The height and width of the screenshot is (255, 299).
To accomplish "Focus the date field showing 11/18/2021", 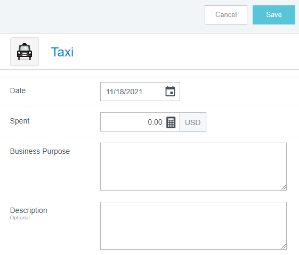I will (x=140, y=92).
